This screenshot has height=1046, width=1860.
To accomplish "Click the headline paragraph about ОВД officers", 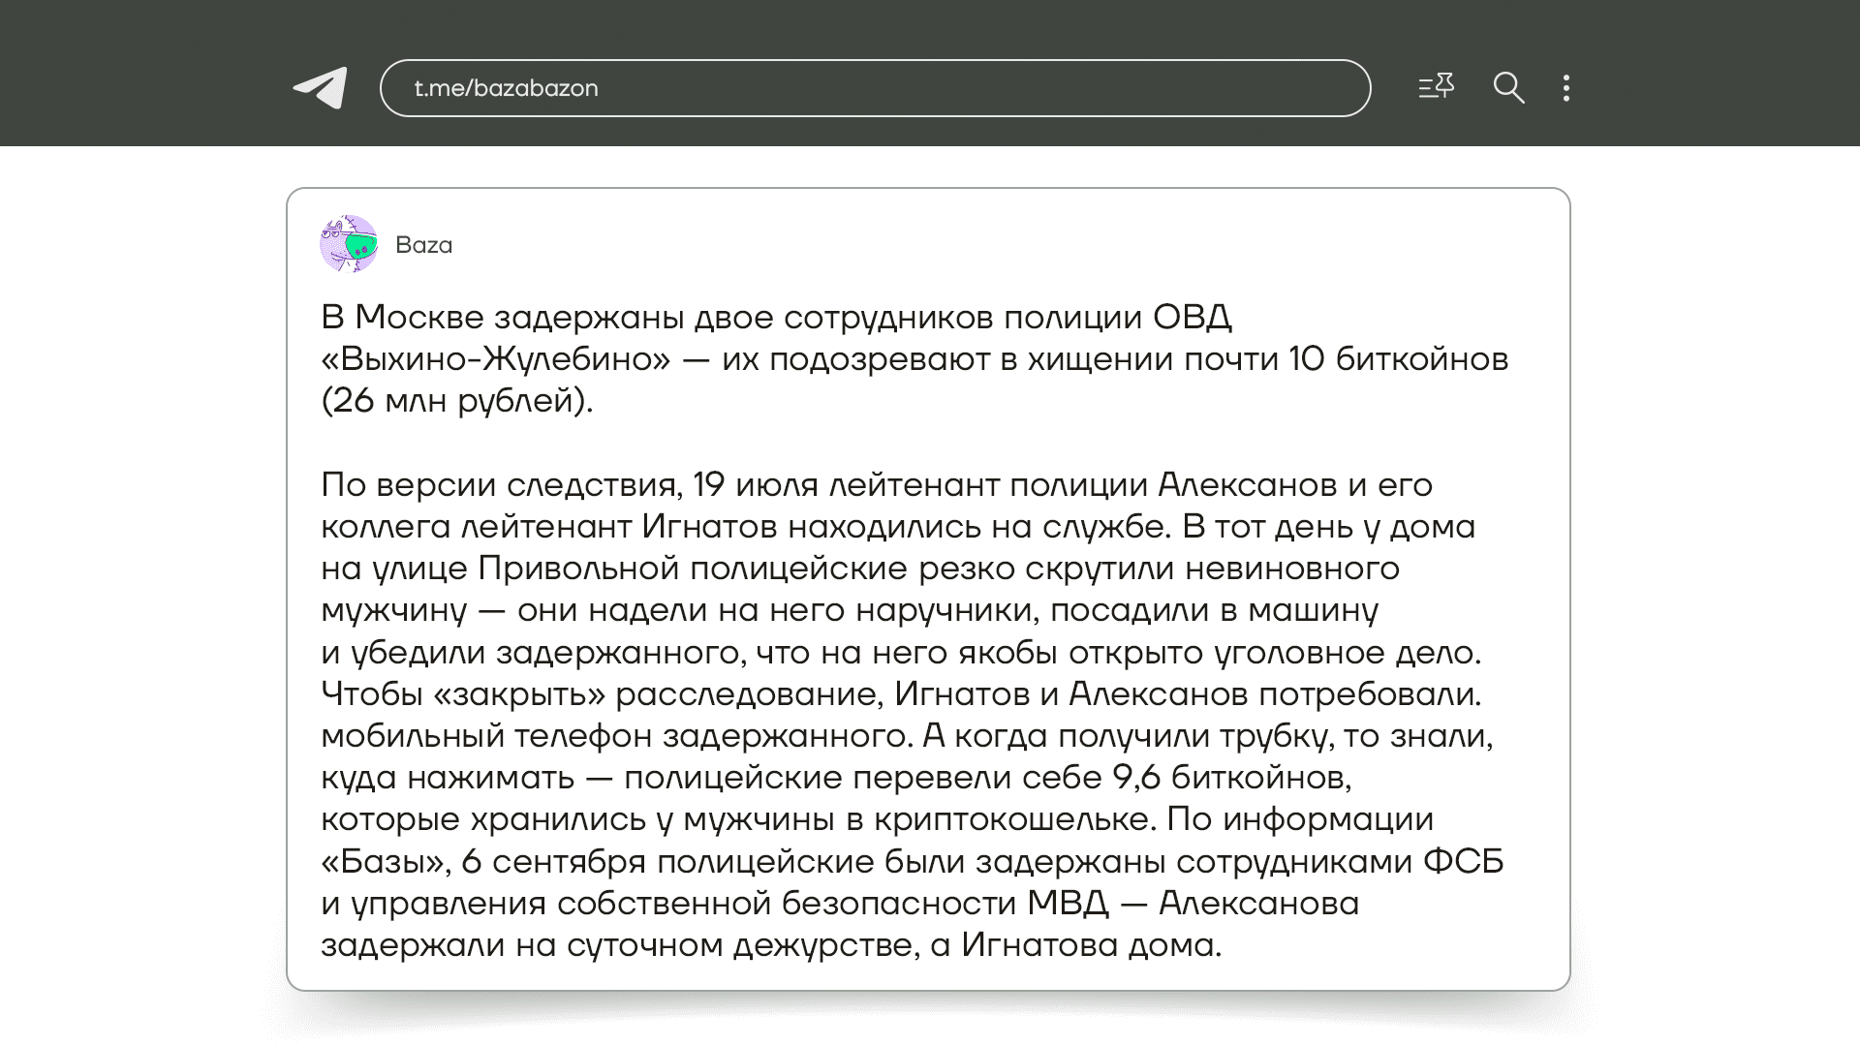I will click(775, 318).
